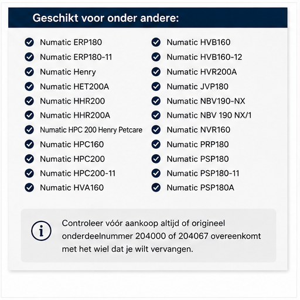The image size is (300, 300).
Task: Click the info icon beside the notice
Action: point(41,231)
